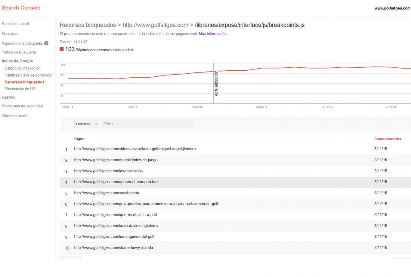Click the 103 blocked pages count

[x=70, y=49]
